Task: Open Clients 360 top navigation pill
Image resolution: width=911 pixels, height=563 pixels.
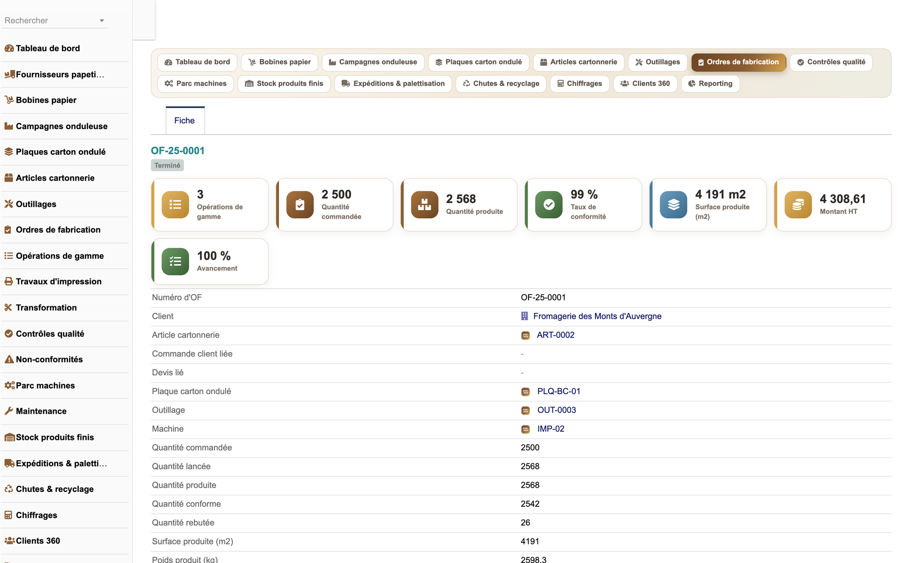Action: [645, 84]
